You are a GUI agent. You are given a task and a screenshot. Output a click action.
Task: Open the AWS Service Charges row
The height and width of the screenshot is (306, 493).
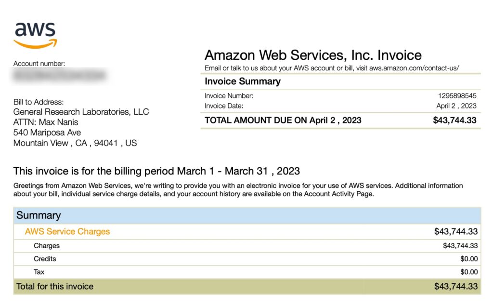pos(67,231)
